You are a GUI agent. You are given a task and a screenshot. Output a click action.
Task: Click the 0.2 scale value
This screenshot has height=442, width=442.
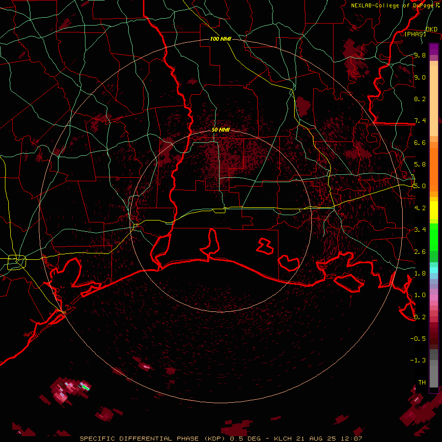pos(420,317)
